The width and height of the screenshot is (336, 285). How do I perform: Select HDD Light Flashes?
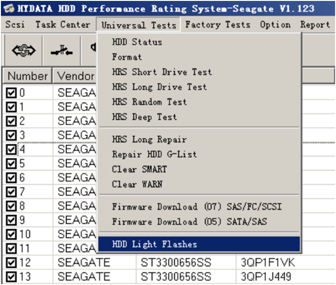coord(199,244)
